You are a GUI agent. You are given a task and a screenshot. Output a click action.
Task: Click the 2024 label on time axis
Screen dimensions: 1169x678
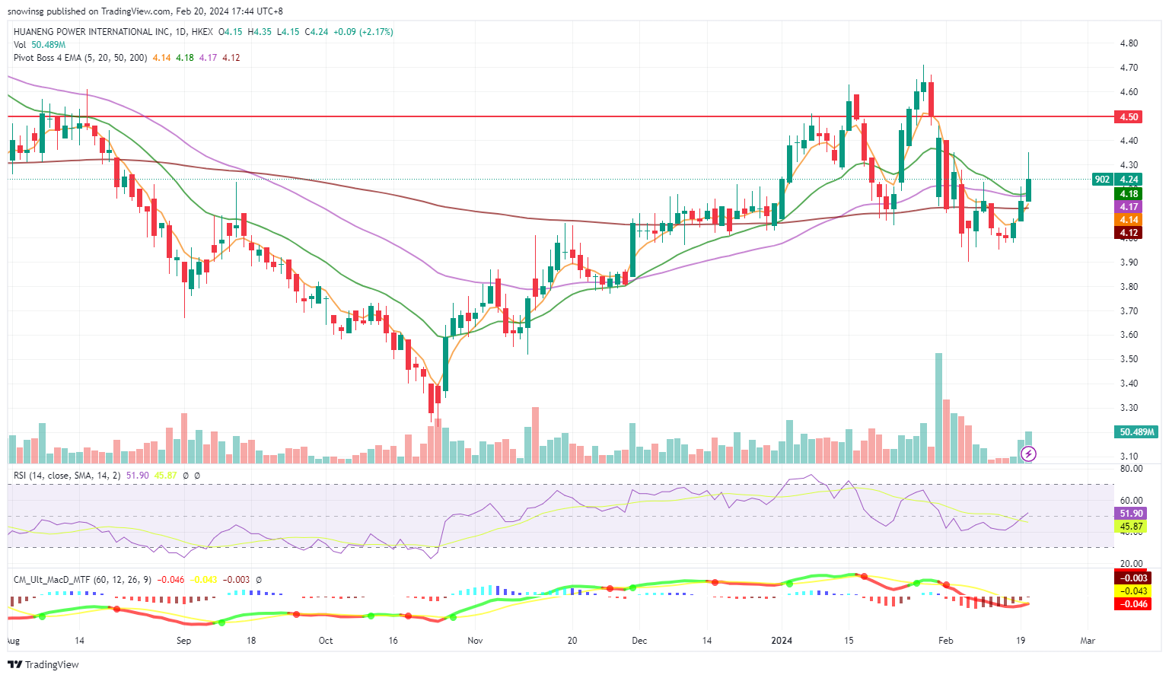point(782,641)
